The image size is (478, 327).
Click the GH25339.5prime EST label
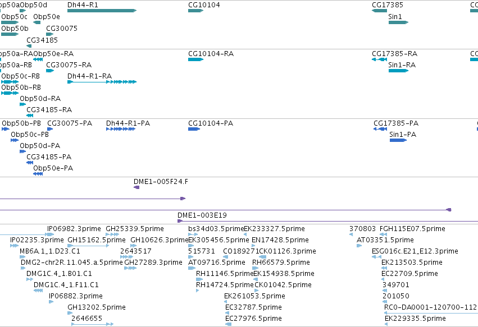[135, 229]
